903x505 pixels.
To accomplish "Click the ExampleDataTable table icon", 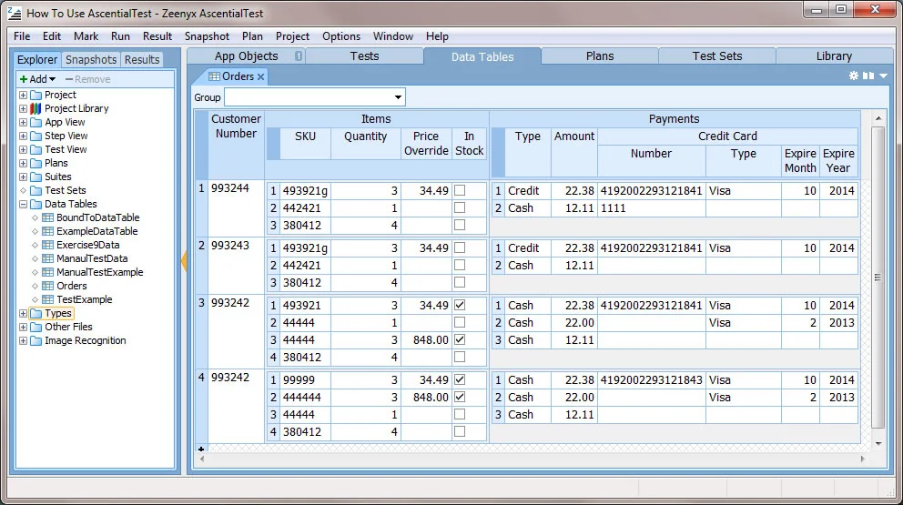I will [48, 231].
